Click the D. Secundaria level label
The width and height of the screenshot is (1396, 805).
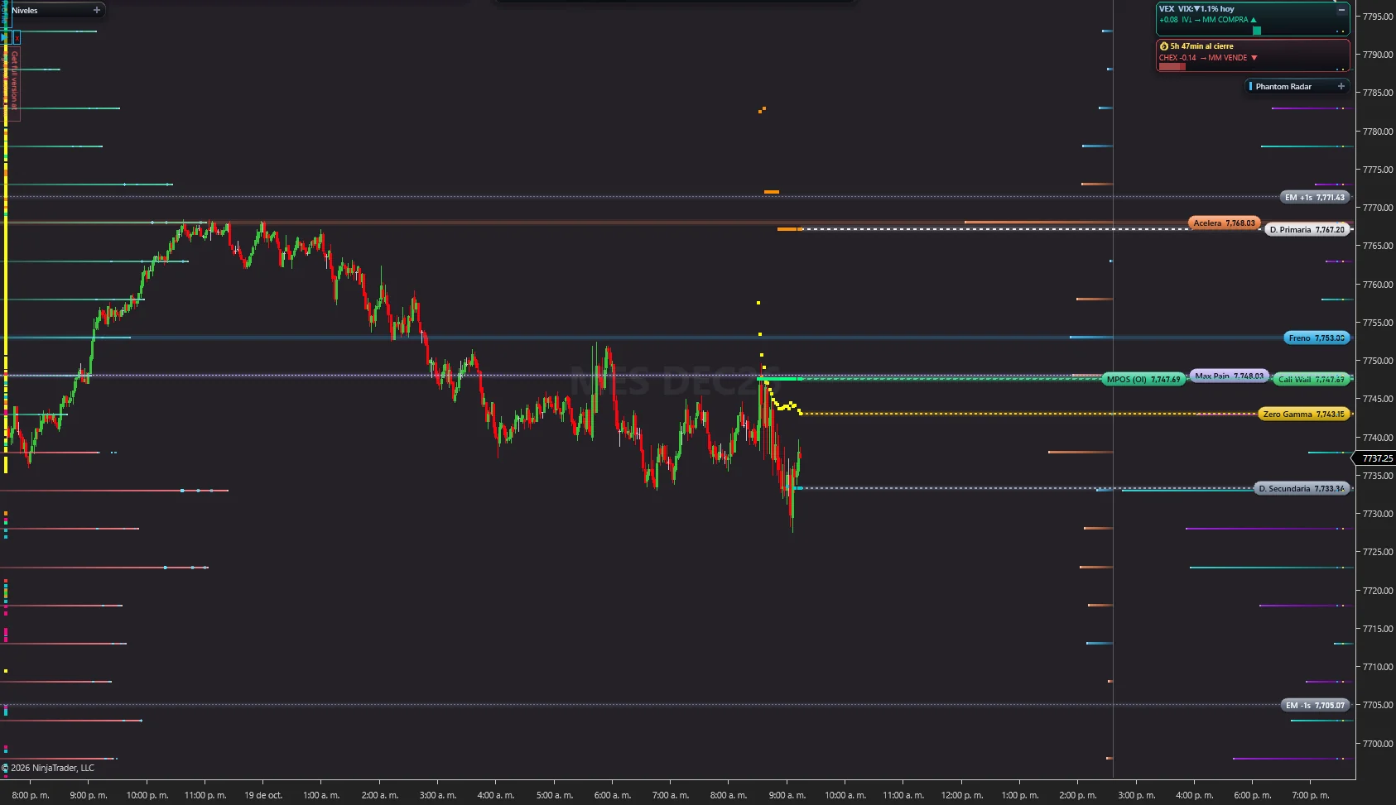click(x=1302, y=488)
